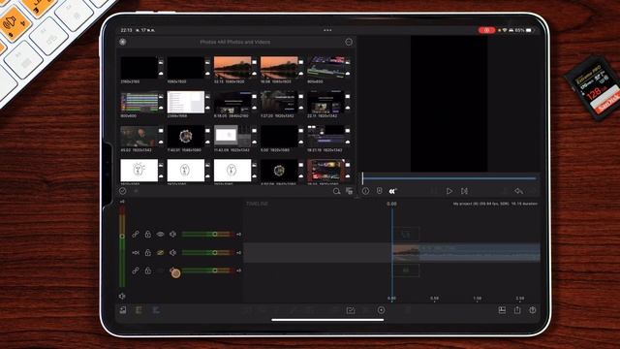Click the preview scrubber bar
Viewport: 620px width, 349px height.
(x=449, y=178)
